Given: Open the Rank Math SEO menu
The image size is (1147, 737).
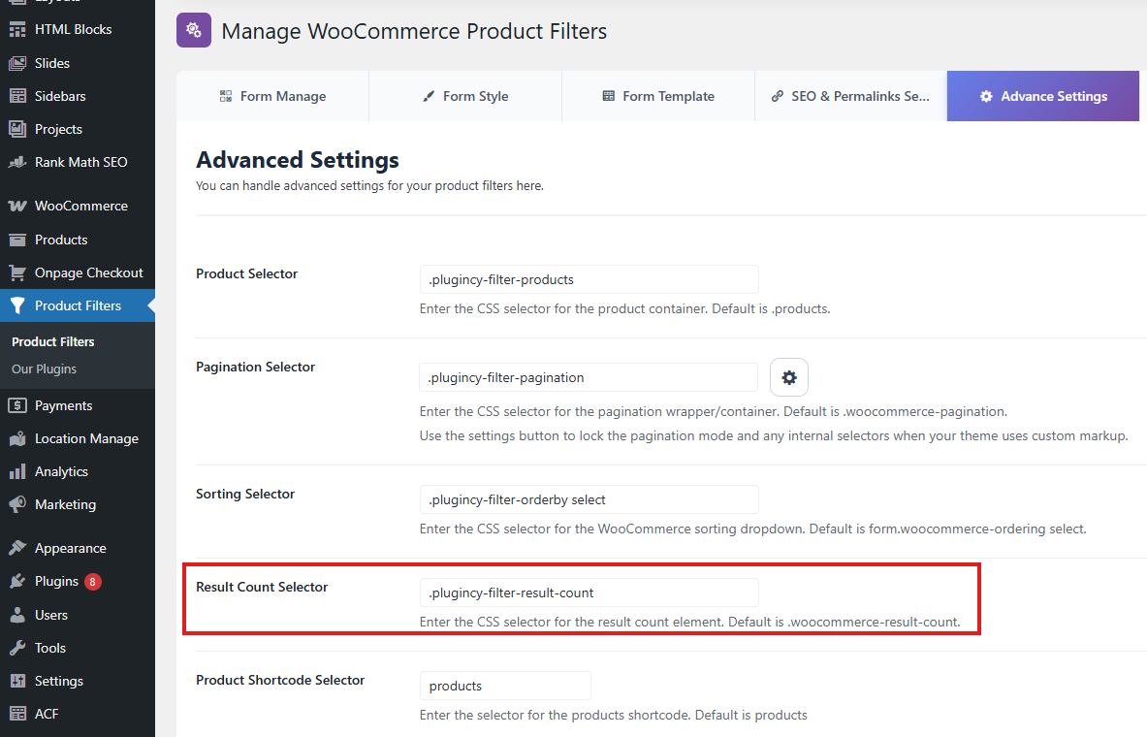Looking at the screenshot, I should pyautogui.click(x=78, y=162).
